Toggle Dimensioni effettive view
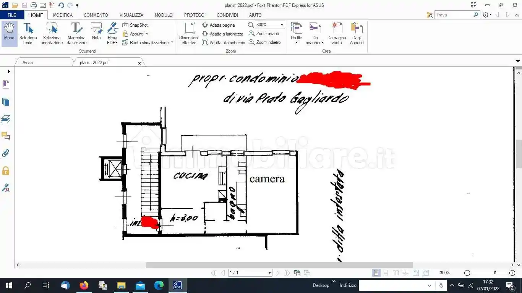The width and height of the screenshot is (522, 293). 189,33
